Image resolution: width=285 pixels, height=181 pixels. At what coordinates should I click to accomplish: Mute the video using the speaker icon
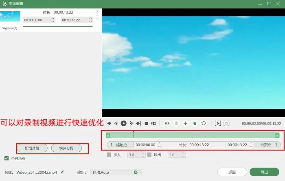coord(153,123)
